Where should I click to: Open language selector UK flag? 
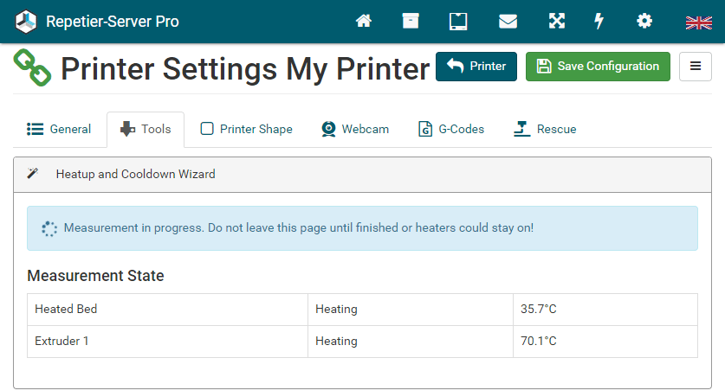click(698, 22)
